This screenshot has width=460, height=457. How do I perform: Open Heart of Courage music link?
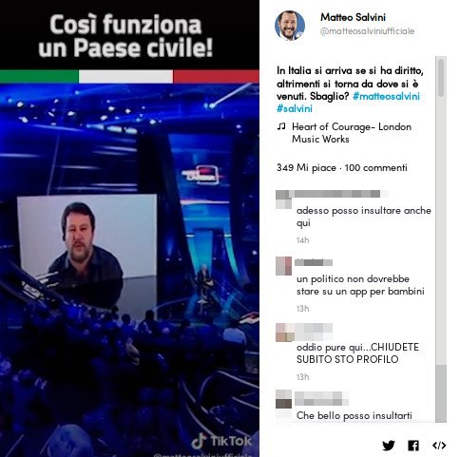tap(352, 133)
